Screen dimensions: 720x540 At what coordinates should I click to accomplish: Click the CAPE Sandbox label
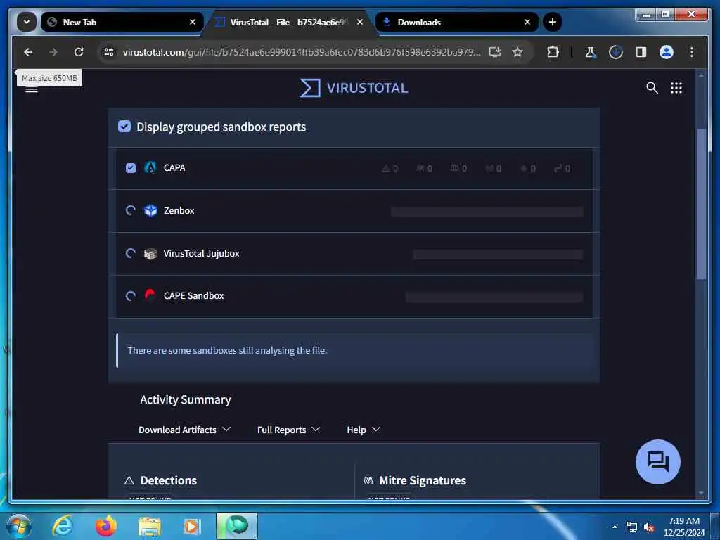(193, 296)
